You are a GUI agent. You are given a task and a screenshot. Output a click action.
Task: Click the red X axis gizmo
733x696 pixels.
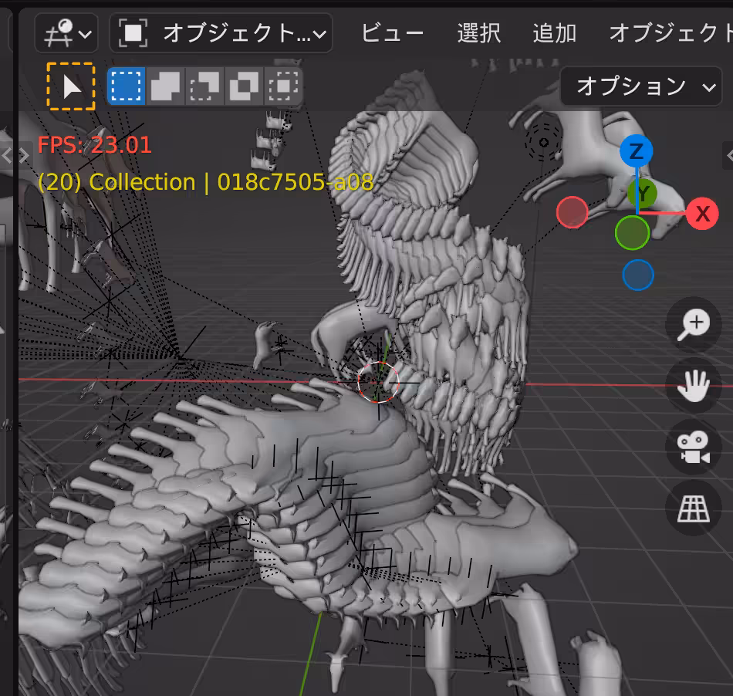702,214
